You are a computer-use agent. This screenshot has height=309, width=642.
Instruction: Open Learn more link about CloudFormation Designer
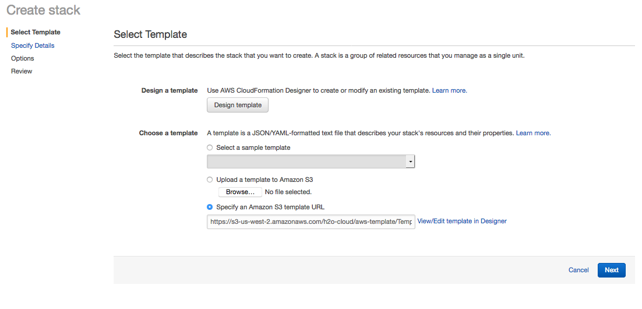[x=449, y=90]
